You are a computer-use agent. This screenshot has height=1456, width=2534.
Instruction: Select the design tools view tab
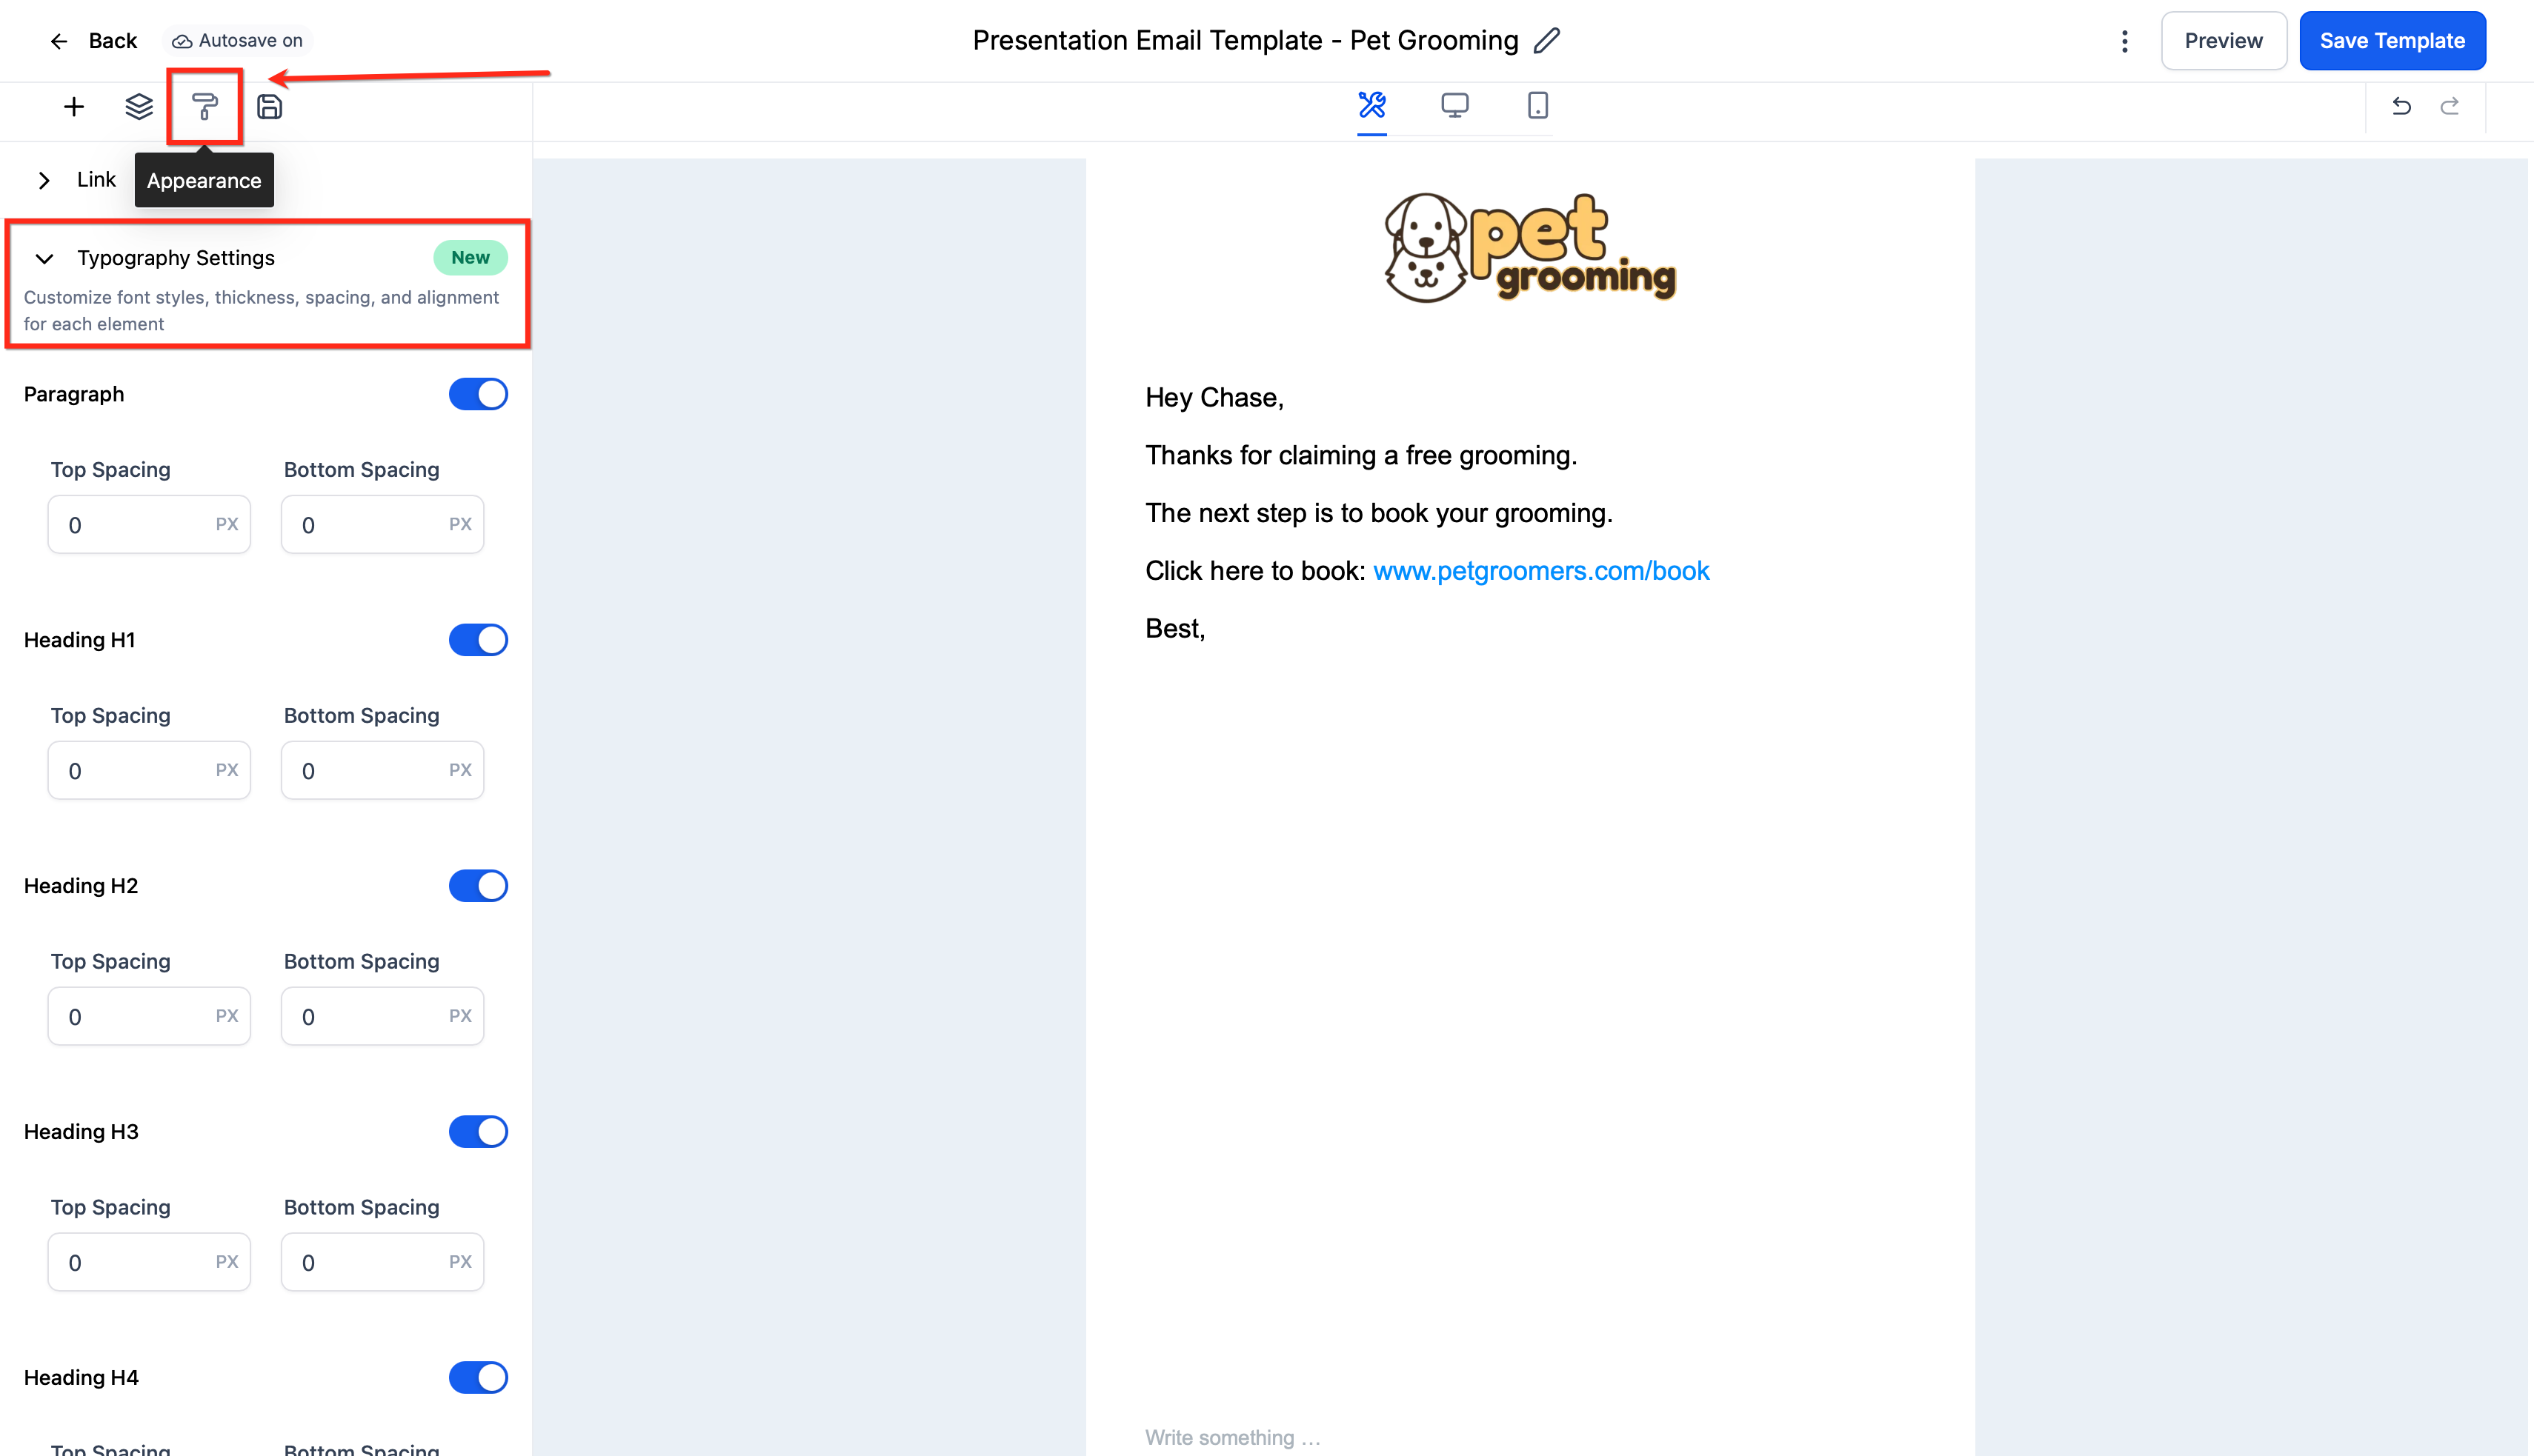1371,105
